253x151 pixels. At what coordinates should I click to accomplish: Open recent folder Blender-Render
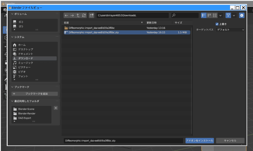(x=31, y=113)
